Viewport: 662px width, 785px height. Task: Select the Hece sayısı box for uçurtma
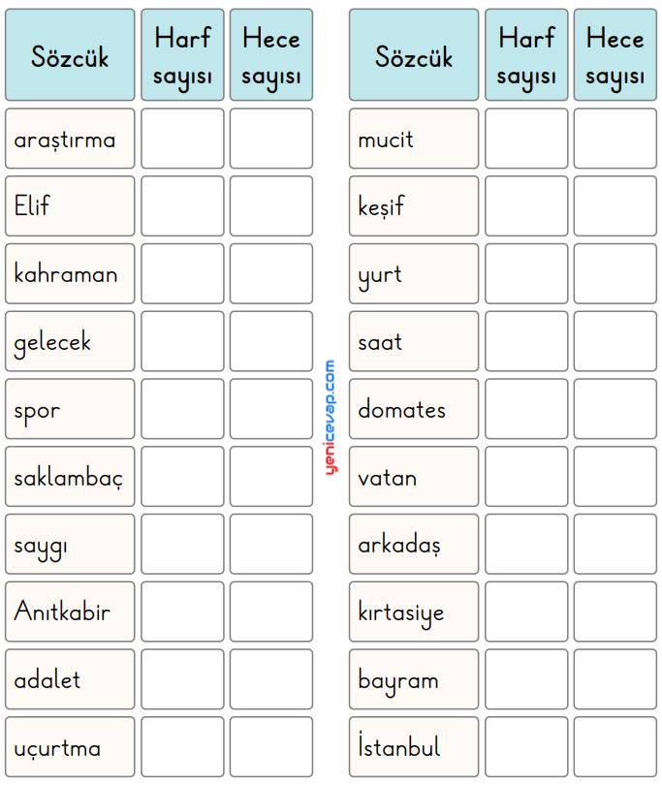point(271,747)
